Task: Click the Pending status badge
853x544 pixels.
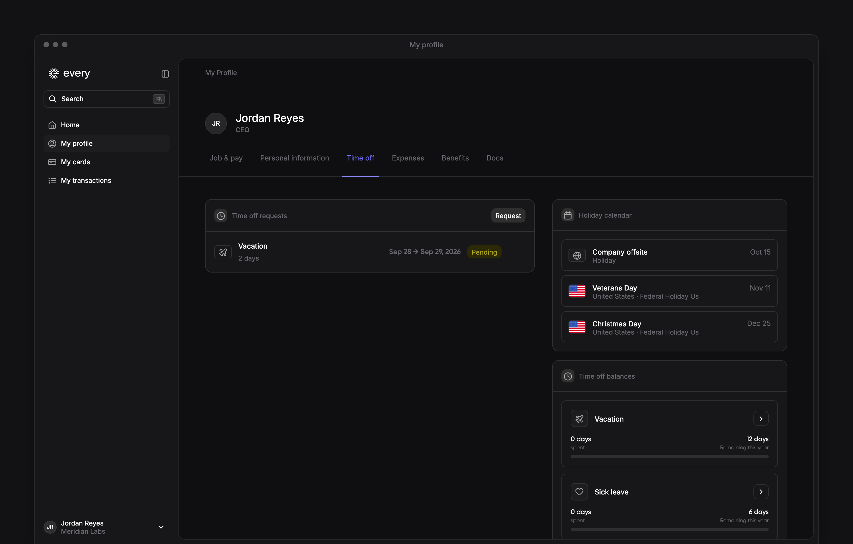Action: pos(484,252)
